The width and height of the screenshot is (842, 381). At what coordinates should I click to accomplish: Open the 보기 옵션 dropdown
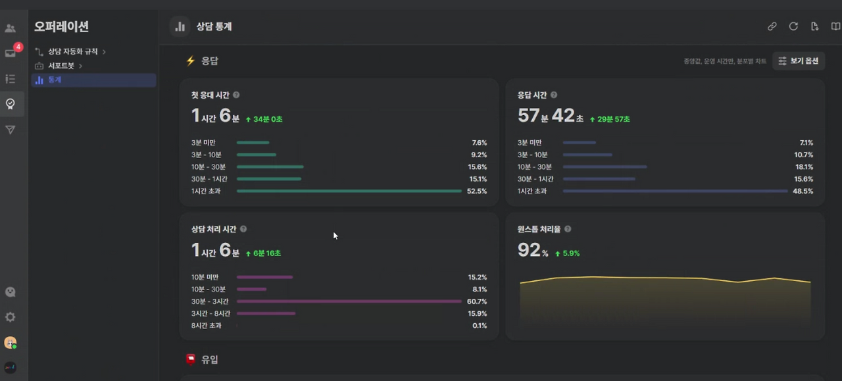click(x=799, y=61)
